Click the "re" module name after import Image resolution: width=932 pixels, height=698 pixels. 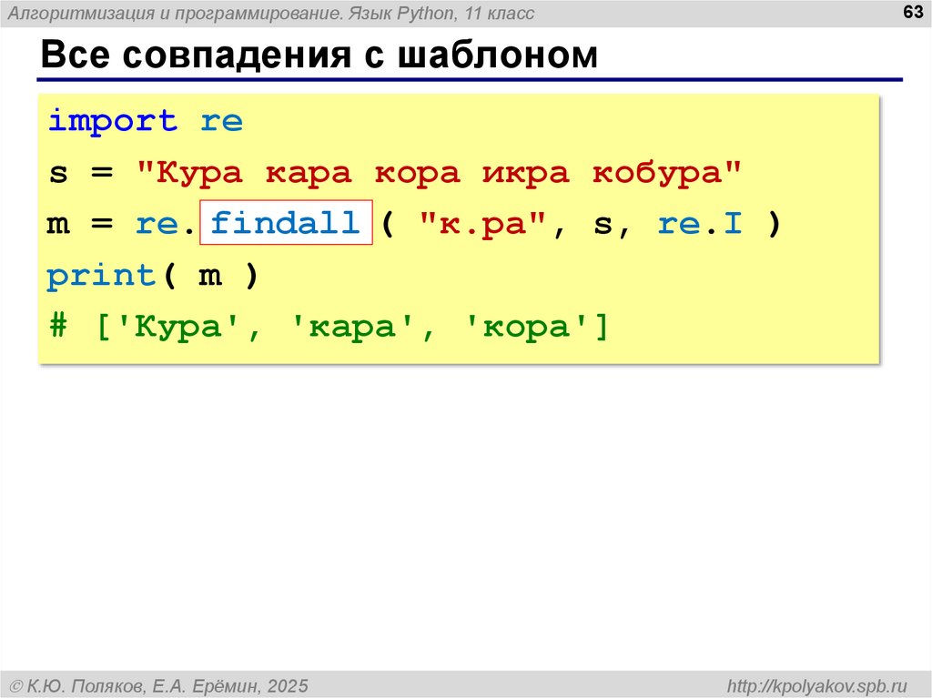(x=221, y=121)
